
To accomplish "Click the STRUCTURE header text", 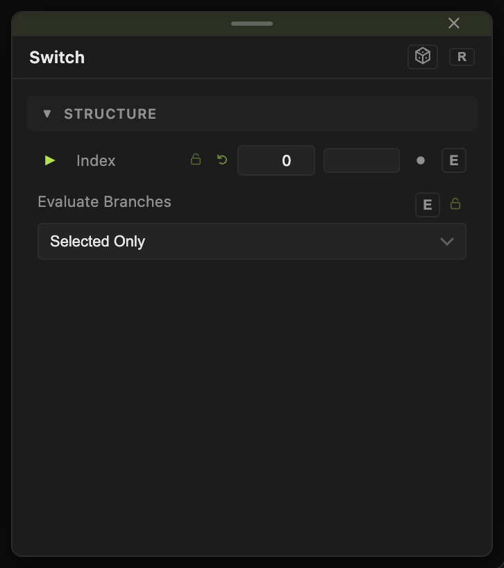I will coord(110,114).
